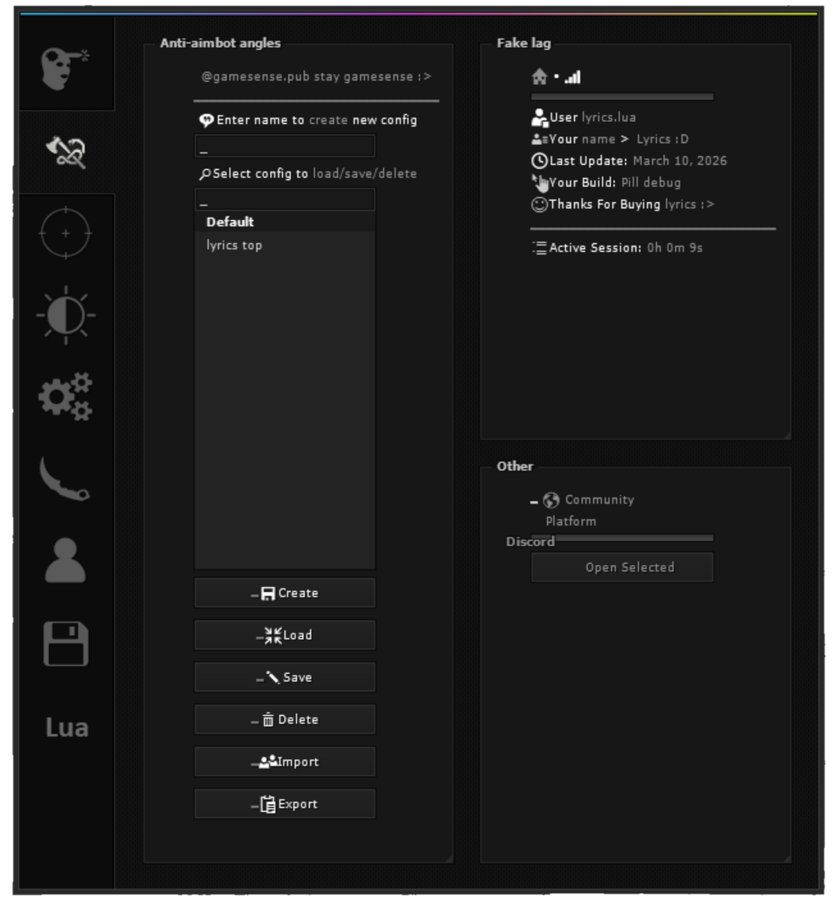The image size is (840, 904).
Task: Click the new config name input field
Action: pos(285,146)
